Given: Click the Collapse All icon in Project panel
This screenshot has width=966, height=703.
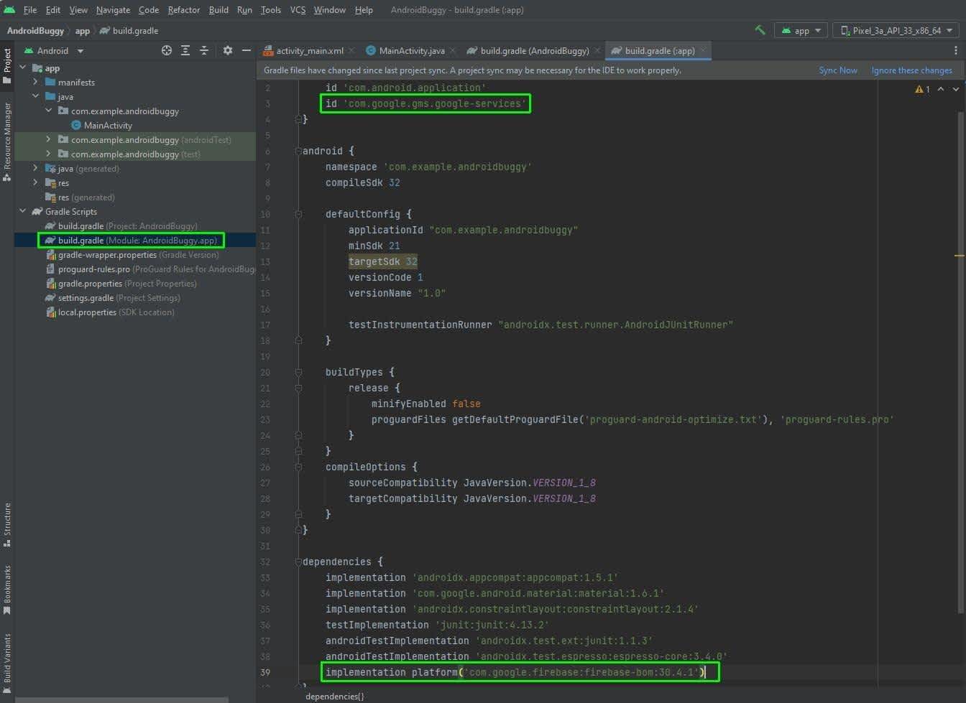Looking at the screenshot, I should (x=204, y=50).
